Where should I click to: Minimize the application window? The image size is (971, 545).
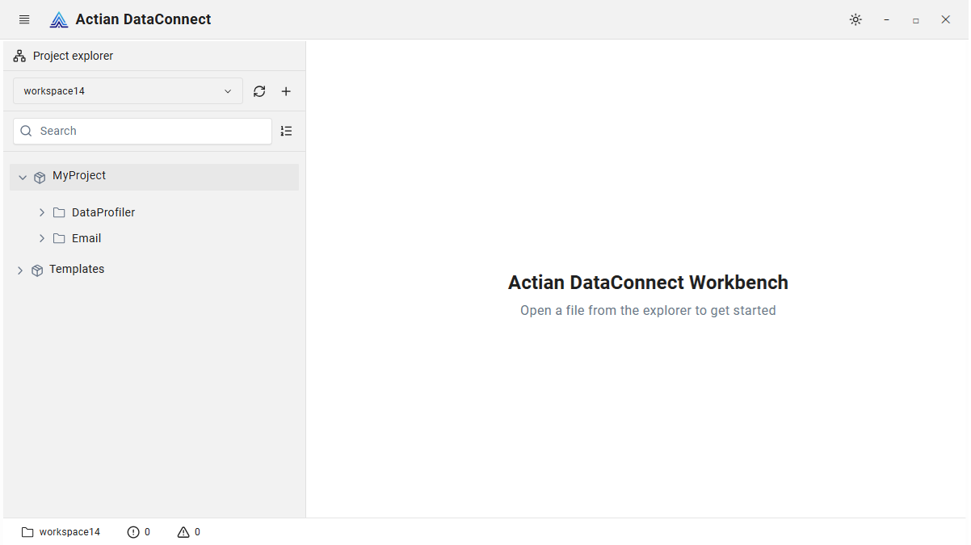tap(886, 19)
